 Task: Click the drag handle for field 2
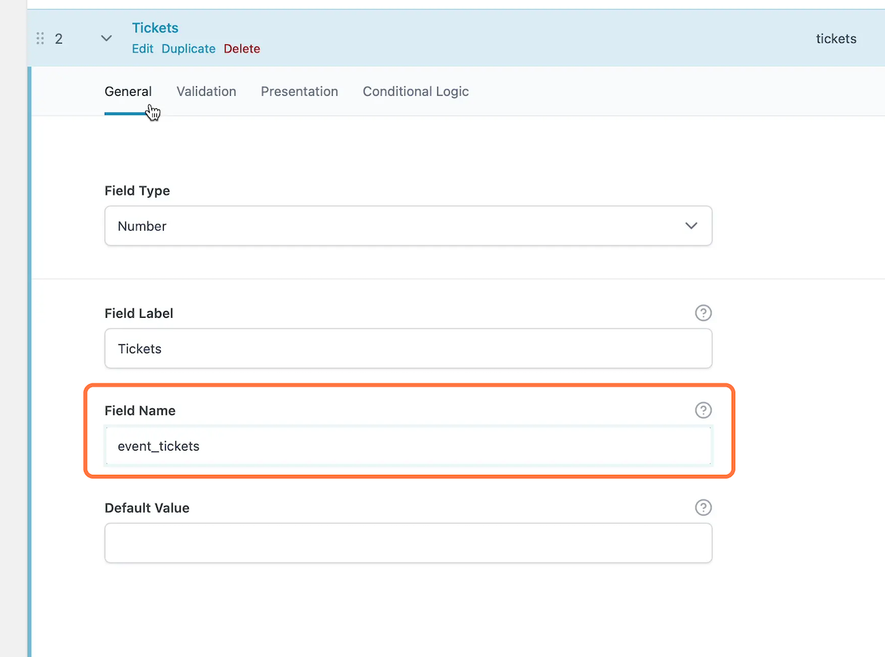(41, 38)
